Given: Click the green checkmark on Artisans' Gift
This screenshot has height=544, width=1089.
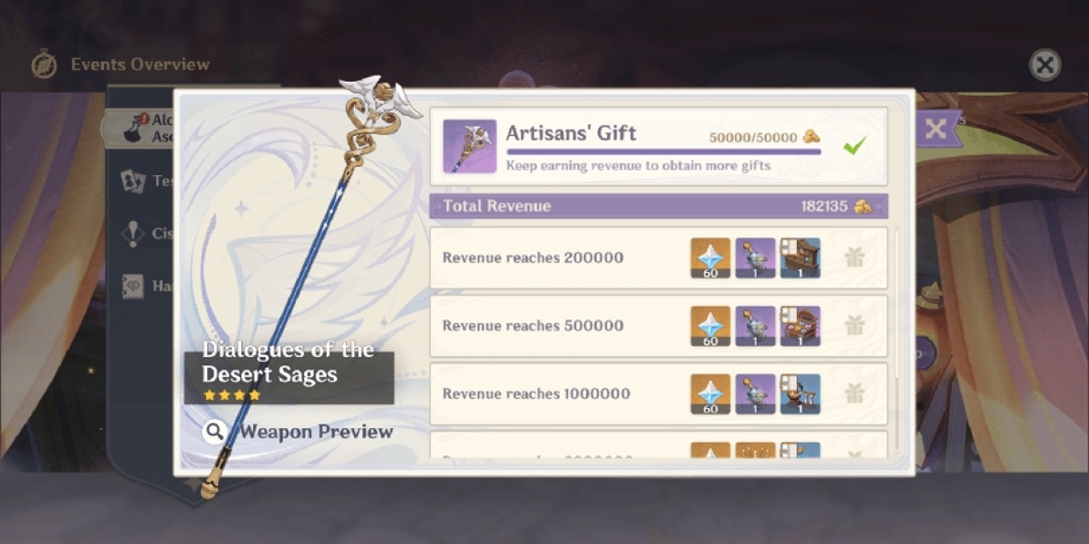Looking at the screenshot, I should click(x=854, y=145).
